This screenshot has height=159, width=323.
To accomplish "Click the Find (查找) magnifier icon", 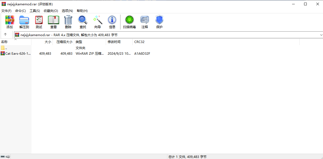I will click(x=83, y=20).
